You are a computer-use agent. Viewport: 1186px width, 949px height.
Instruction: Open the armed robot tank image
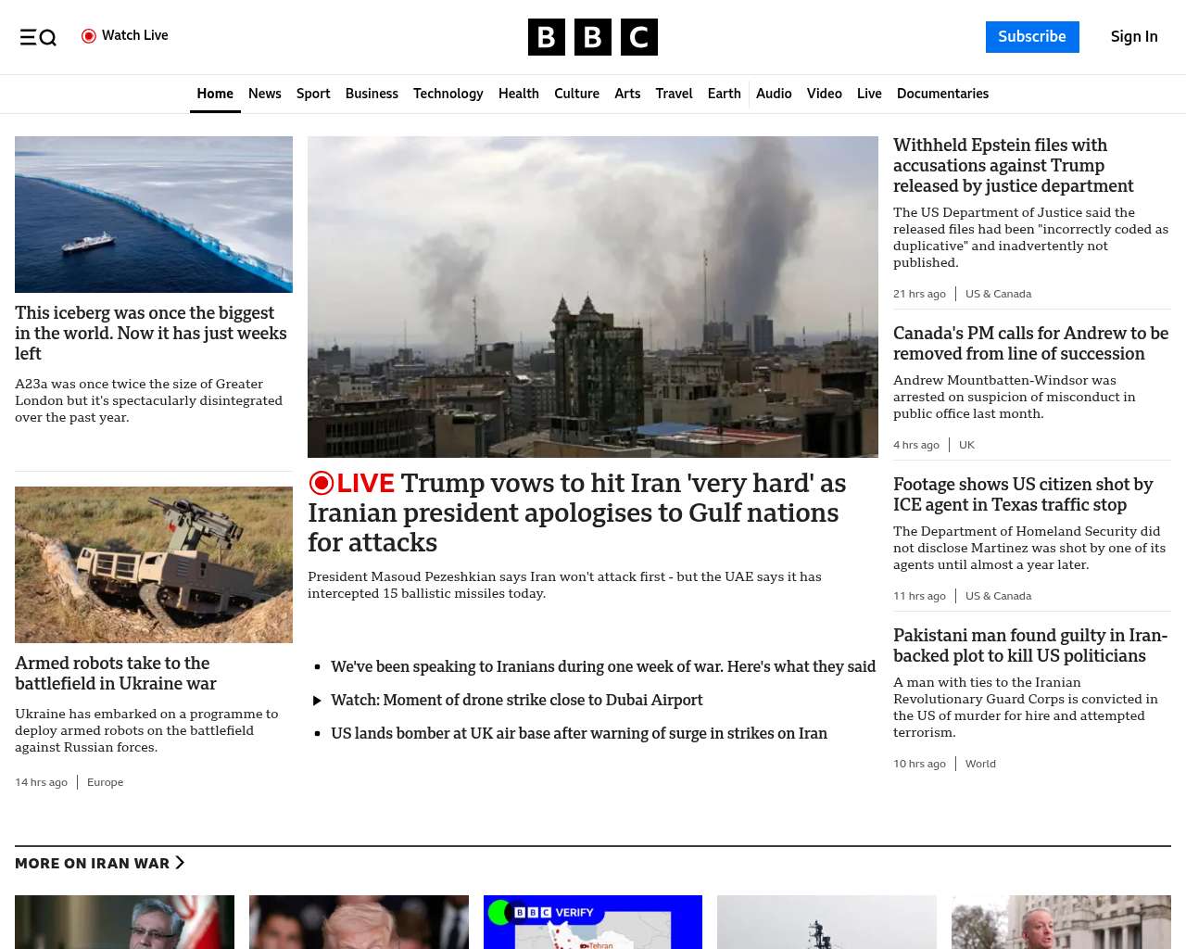point(154,564)
